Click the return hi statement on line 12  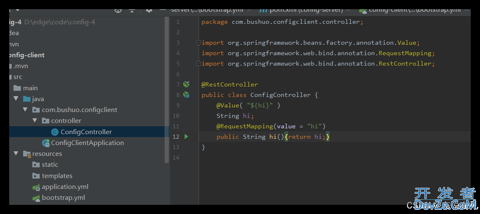pyautogui.click(x=307, y=136)
